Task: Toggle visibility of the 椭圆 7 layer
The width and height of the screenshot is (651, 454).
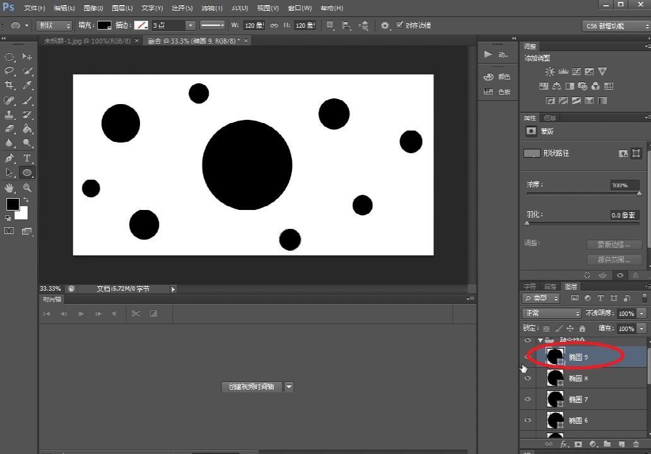Action: [528, 399]
